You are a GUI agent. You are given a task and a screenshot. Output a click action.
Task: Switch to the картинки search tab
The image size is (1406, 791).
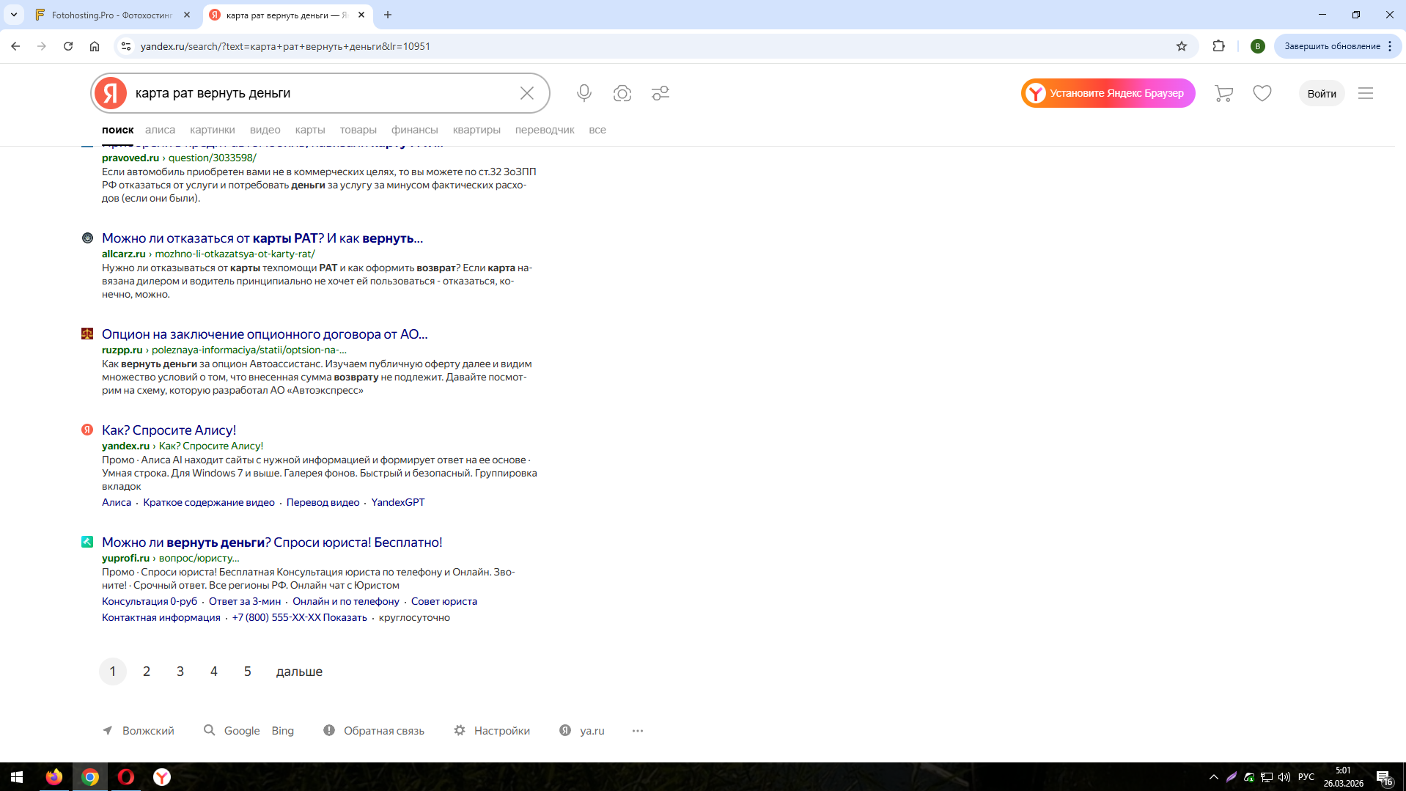(x=213, y=130)
